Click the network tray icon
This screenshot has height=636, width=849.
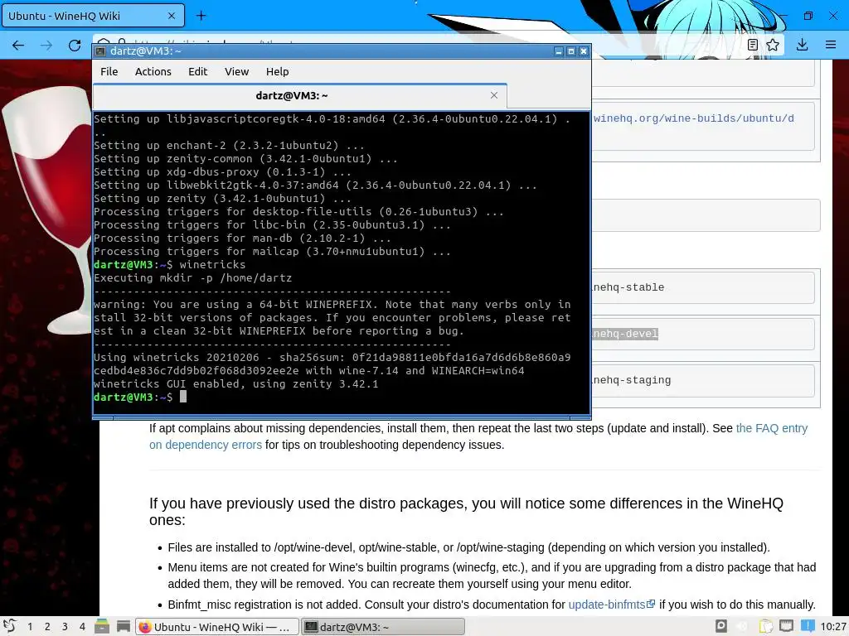pyautogui.click(x=786, y=626)
